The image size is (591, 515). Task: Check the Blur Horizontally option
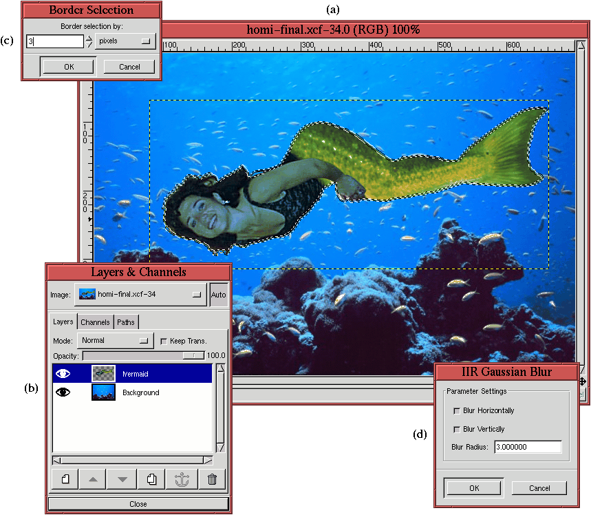tap(456, 411)
